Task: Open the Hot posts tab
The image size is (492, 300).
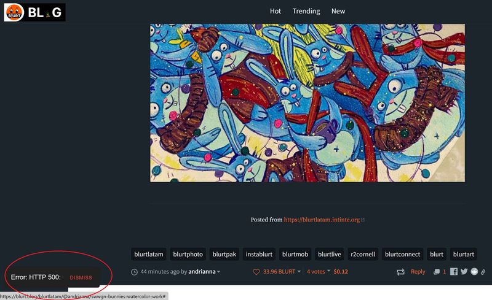Action: click(x=275, y=11)
